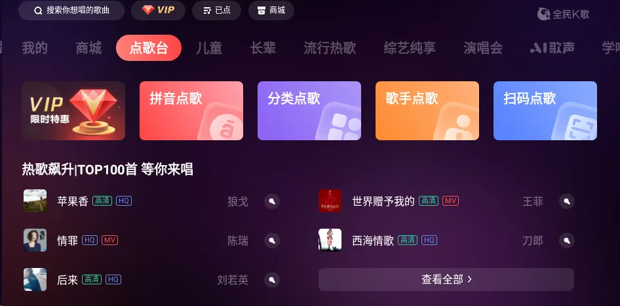Open the 商城 store icon button at top
Viewport: 620px width, 306px height.
tap(271, 10)
